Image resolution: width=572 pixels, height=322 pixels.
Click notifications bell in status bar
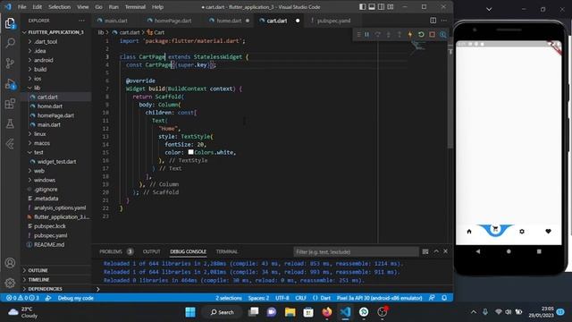(444, 298)
